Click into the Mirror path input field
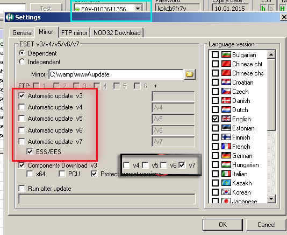This screenshot has height=235, width=287. [x=116, y=74]
